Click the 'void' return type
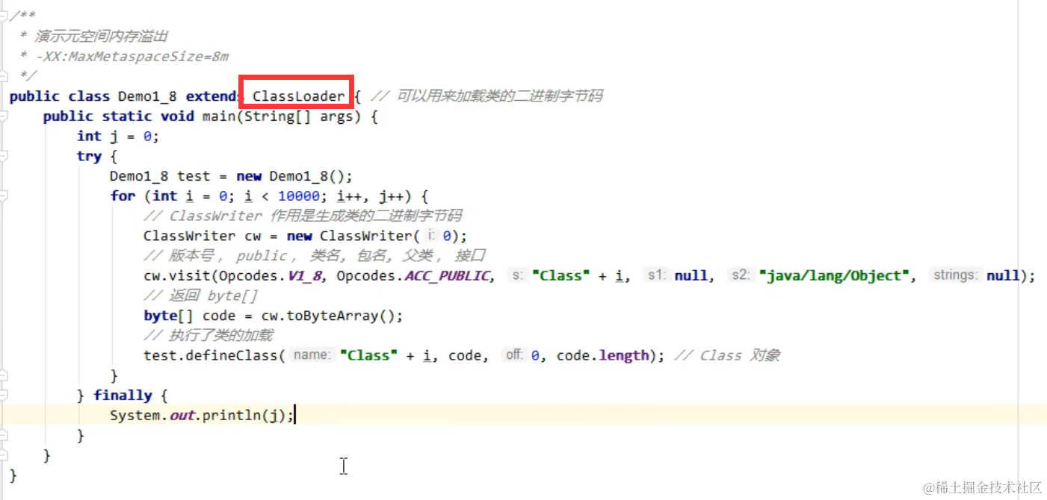This screenshot has height=500, width=1047. coord(177,116)
